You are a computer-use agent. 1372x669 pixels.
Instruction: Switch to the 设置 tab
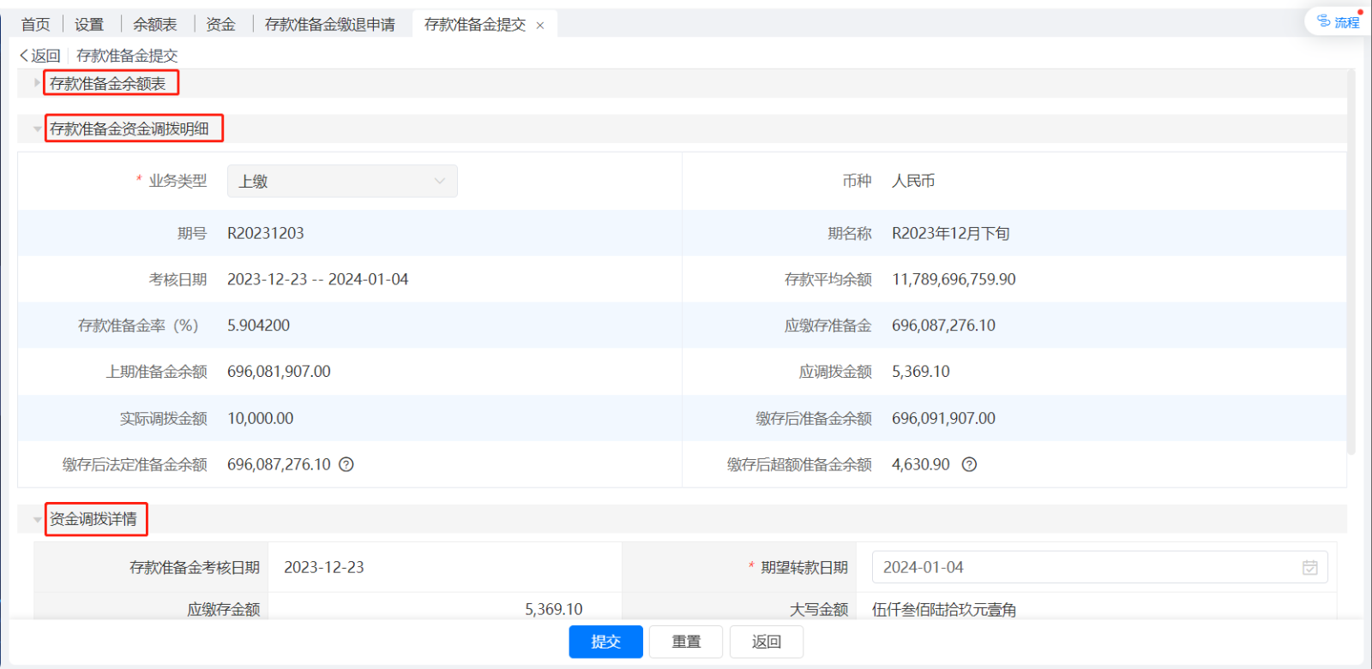click(x=89, y=25)
